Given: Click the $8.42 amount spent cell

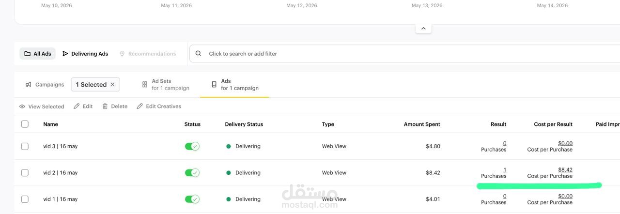Looking at the screenshot, I should (x=433, y=173).
